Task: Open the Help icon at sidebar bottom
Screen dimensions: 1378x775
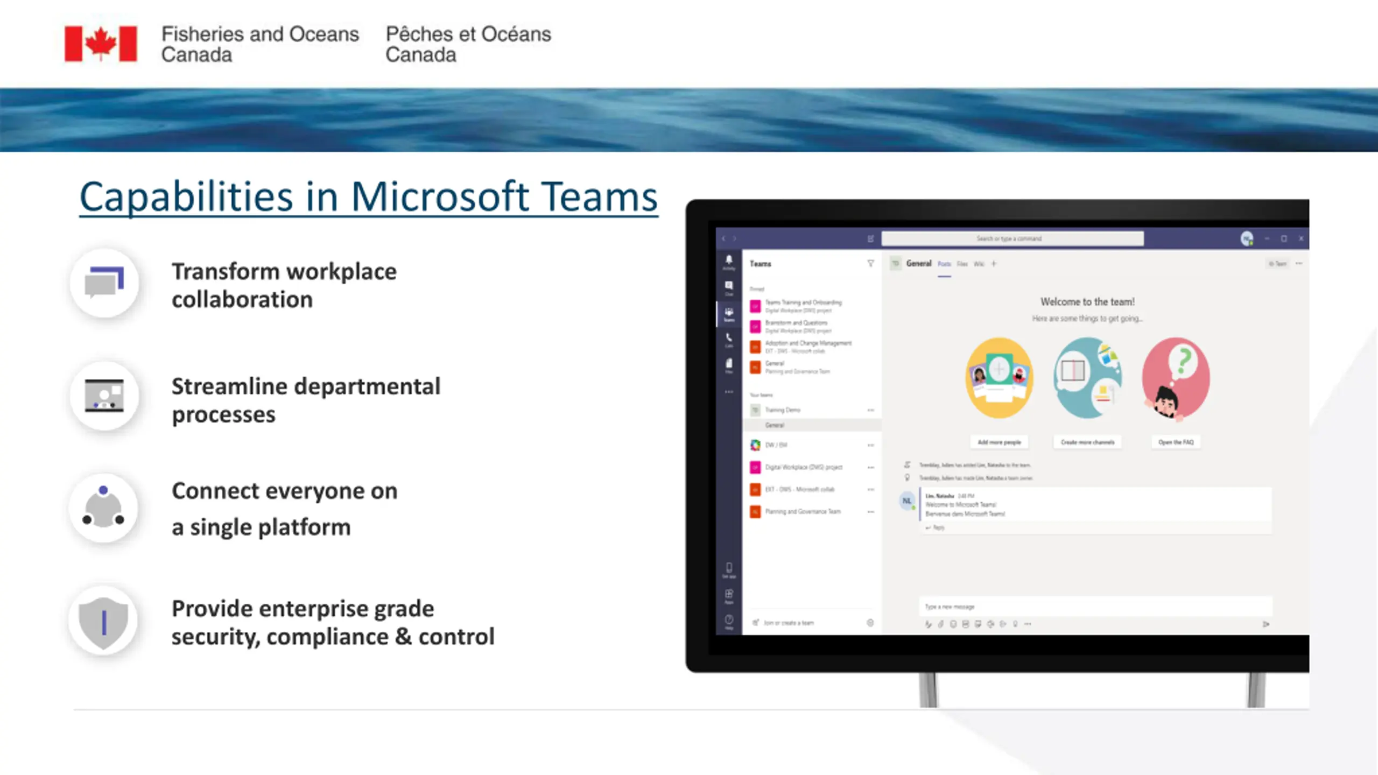Action: [x=729, y=622]
